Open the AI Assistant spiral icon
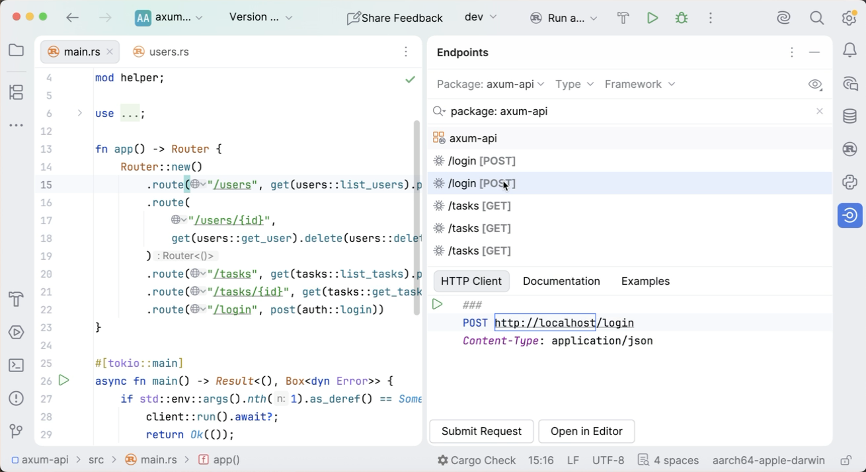 (x=783, y=18)
